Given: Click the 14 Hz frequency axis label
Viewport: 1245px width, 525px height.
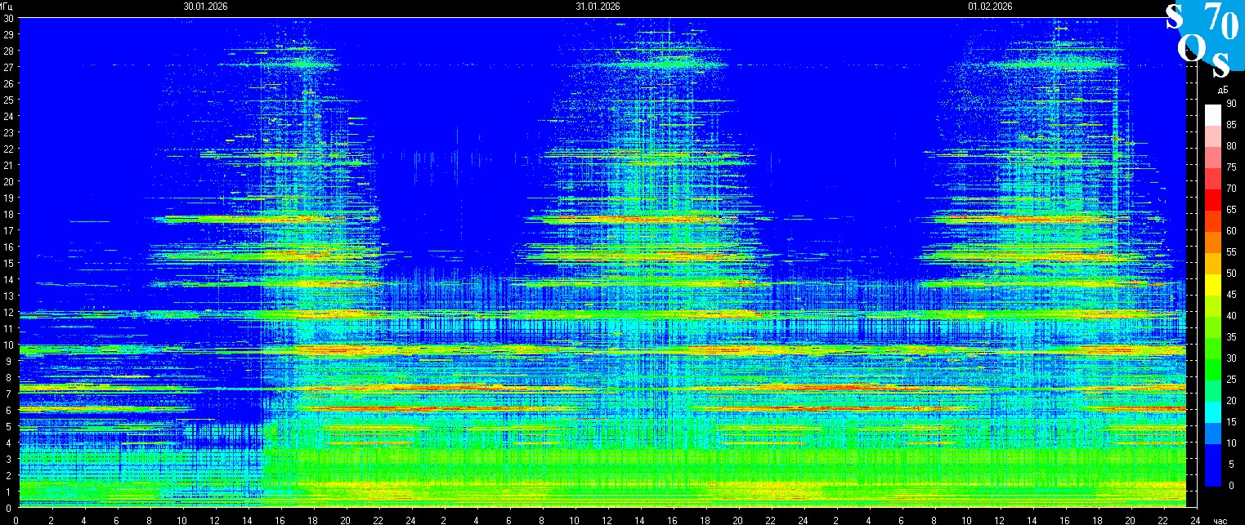Looking at the screenshot, I should pyautogui.click(x=8, y=279).
